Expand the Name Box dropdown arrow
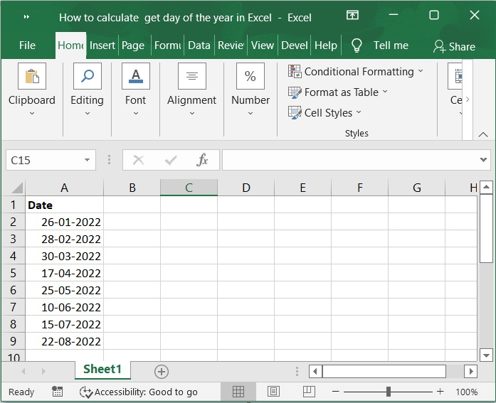The height and width of the screenshot is (403, 496). coord(88,160)
